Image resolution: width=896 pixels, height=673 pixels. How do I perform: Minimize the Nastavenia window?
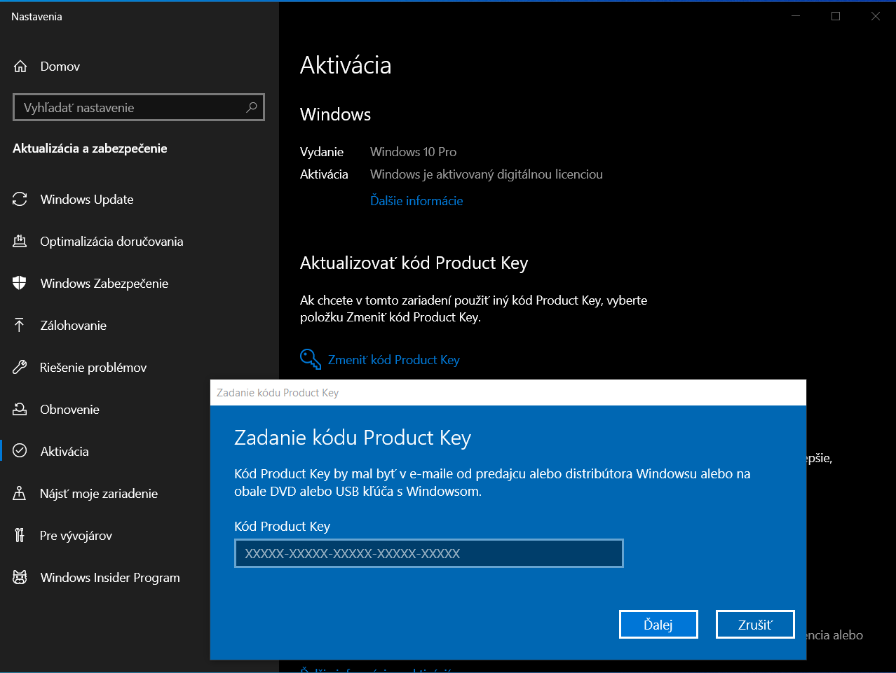click(796, 16)
